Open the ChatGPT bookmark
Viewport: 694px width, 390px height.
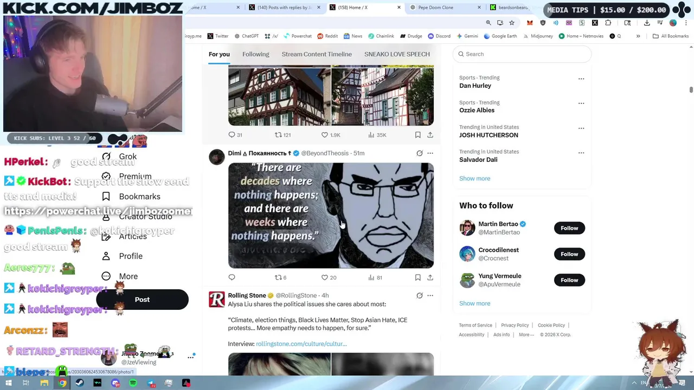tap(246, 36)
